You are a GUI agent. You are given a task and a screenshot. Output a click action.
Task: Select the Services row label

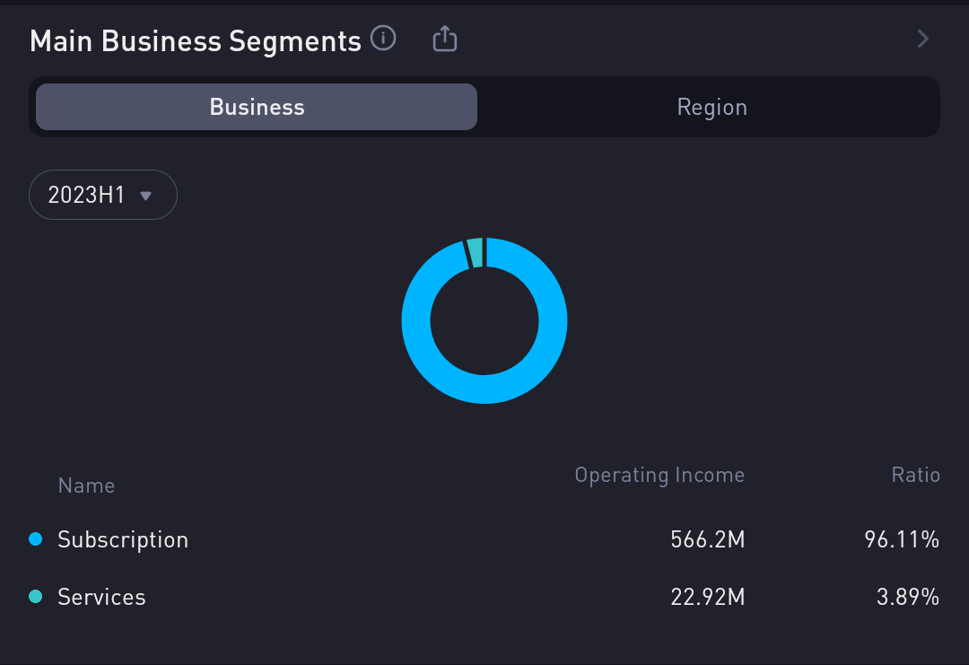101,597
